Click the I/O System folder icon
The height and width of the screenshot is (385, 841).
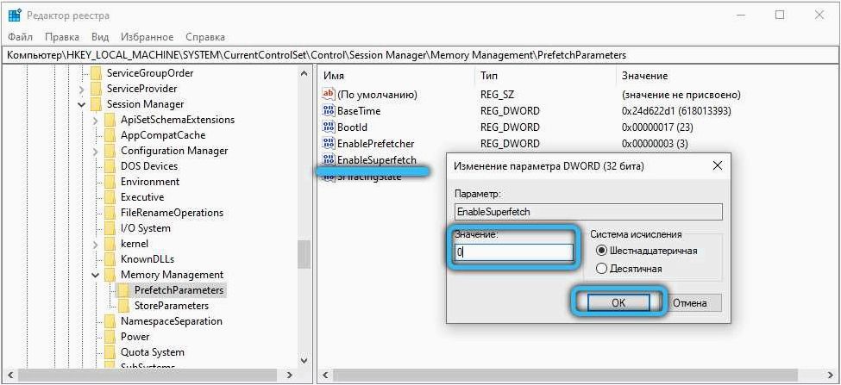point(110,228)
